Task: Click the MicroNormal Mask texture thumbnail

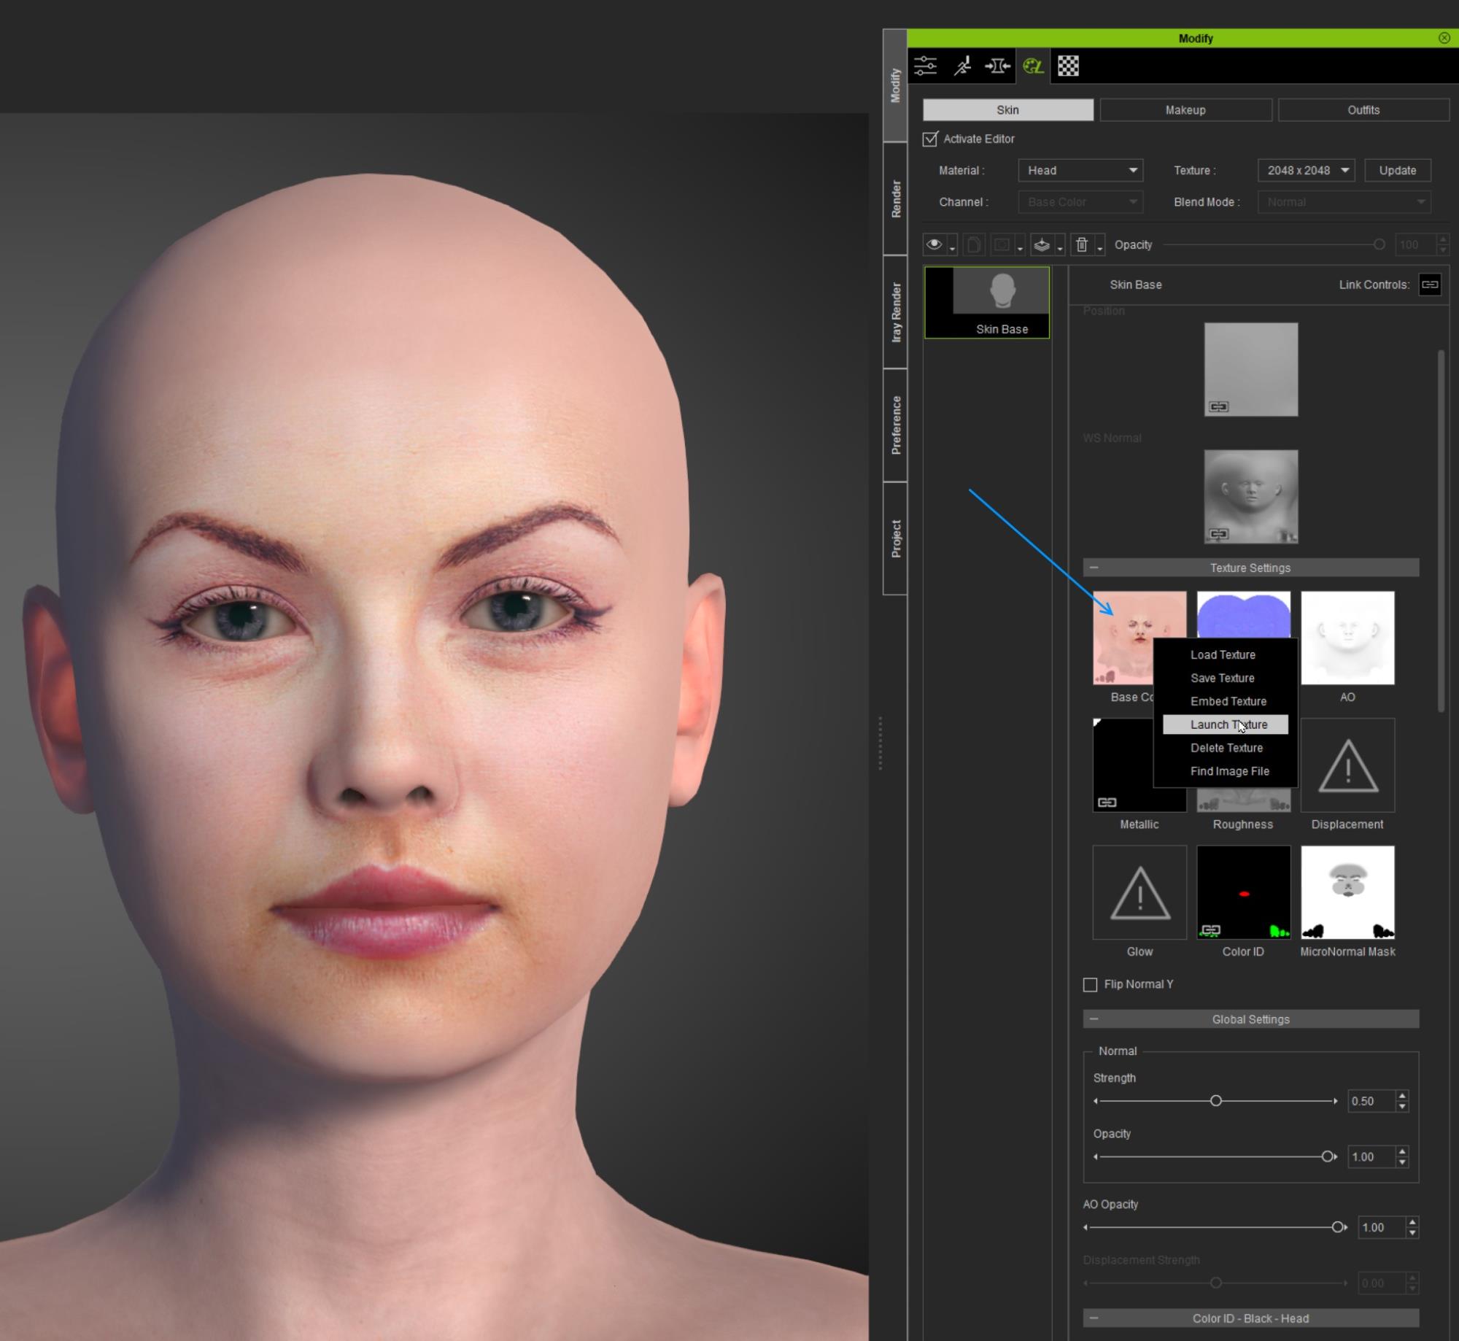Action: click(x=1348, y=892)
